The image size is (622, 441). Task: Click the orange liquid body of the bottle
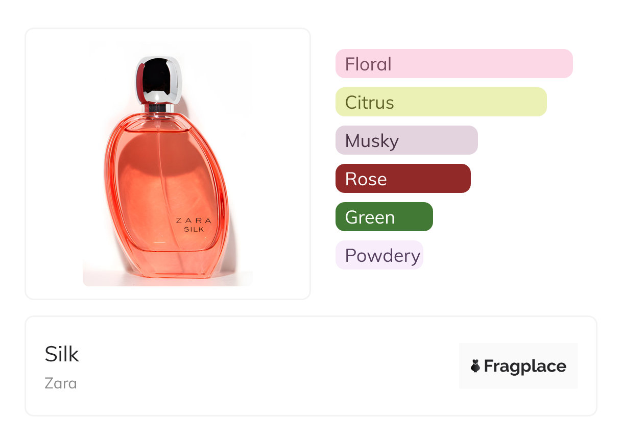153,194
